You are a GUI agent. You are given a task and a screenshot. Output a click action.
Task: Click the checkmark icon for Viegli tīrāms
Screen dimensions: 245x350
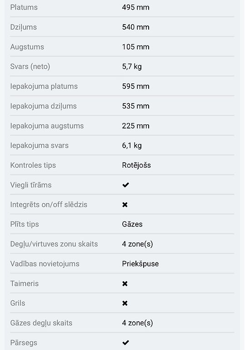pos(125,185)
